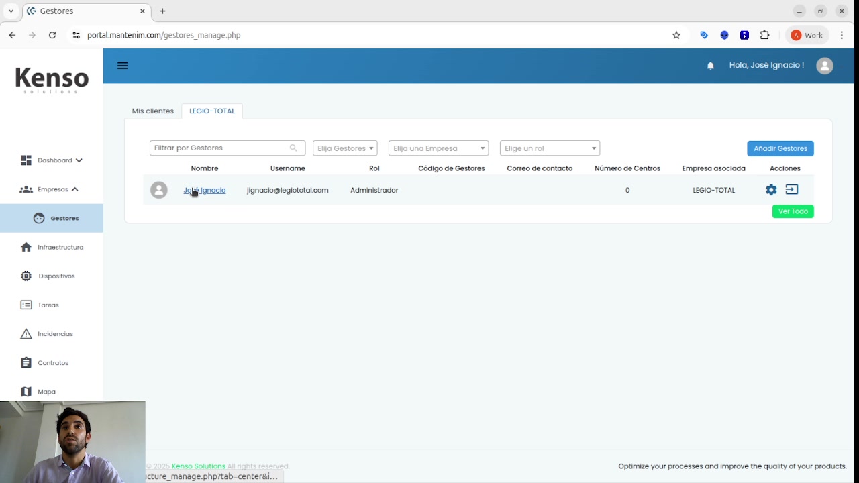
Task: Click the green Ver Todo button
Action: (x=793, y=211)
